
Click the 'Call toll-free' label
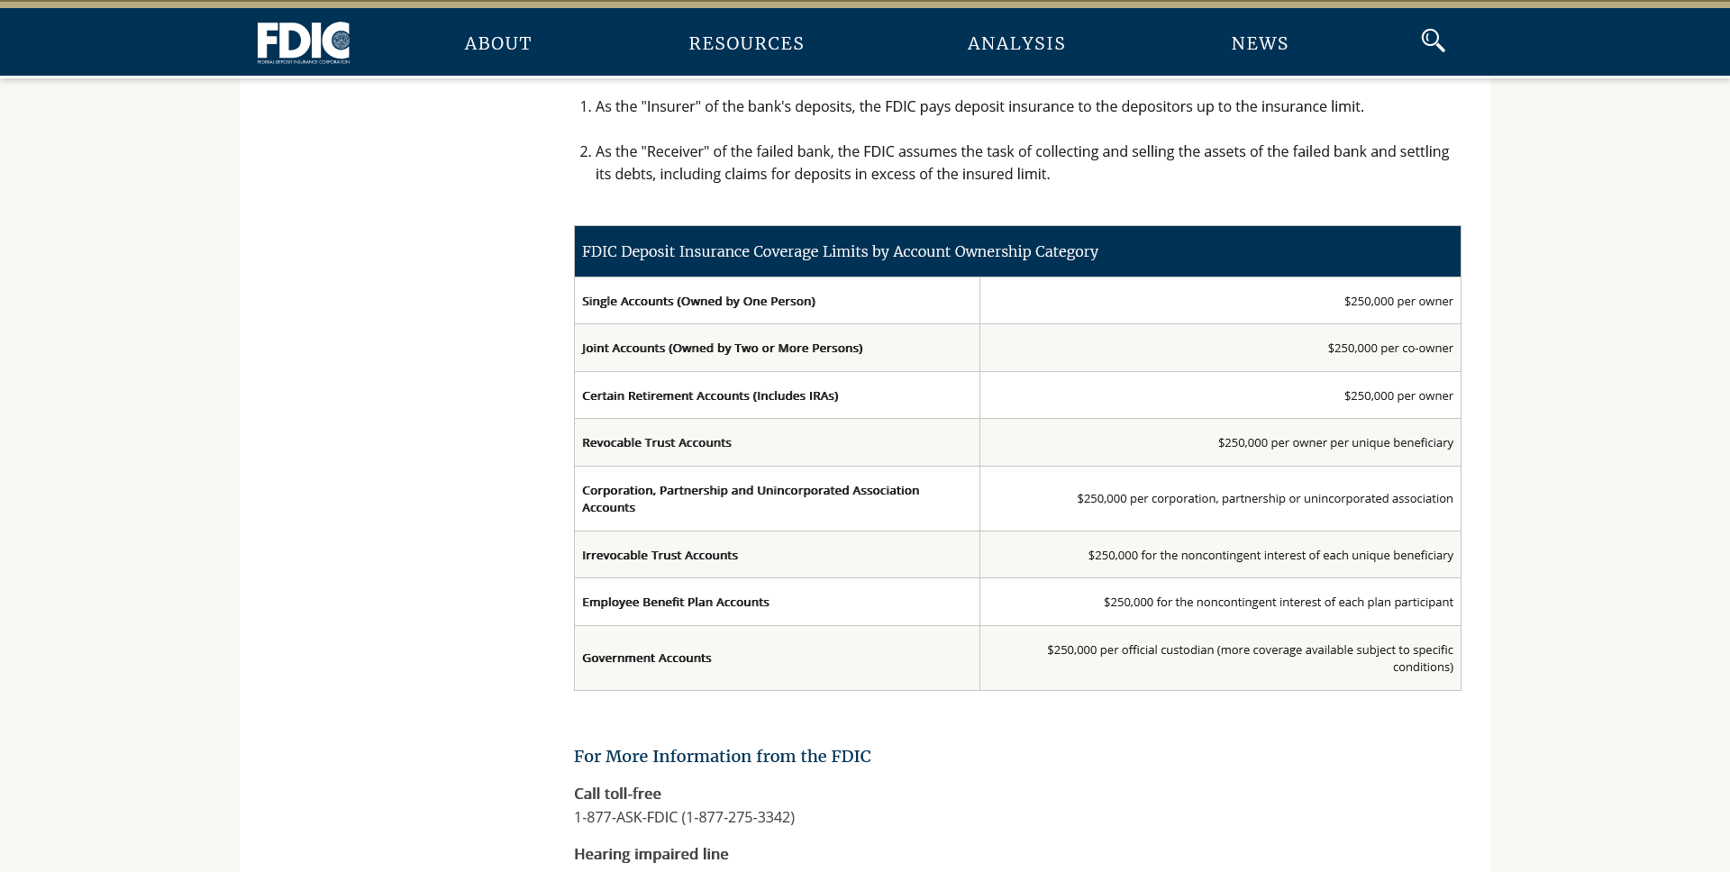click(x=617, y=794)
